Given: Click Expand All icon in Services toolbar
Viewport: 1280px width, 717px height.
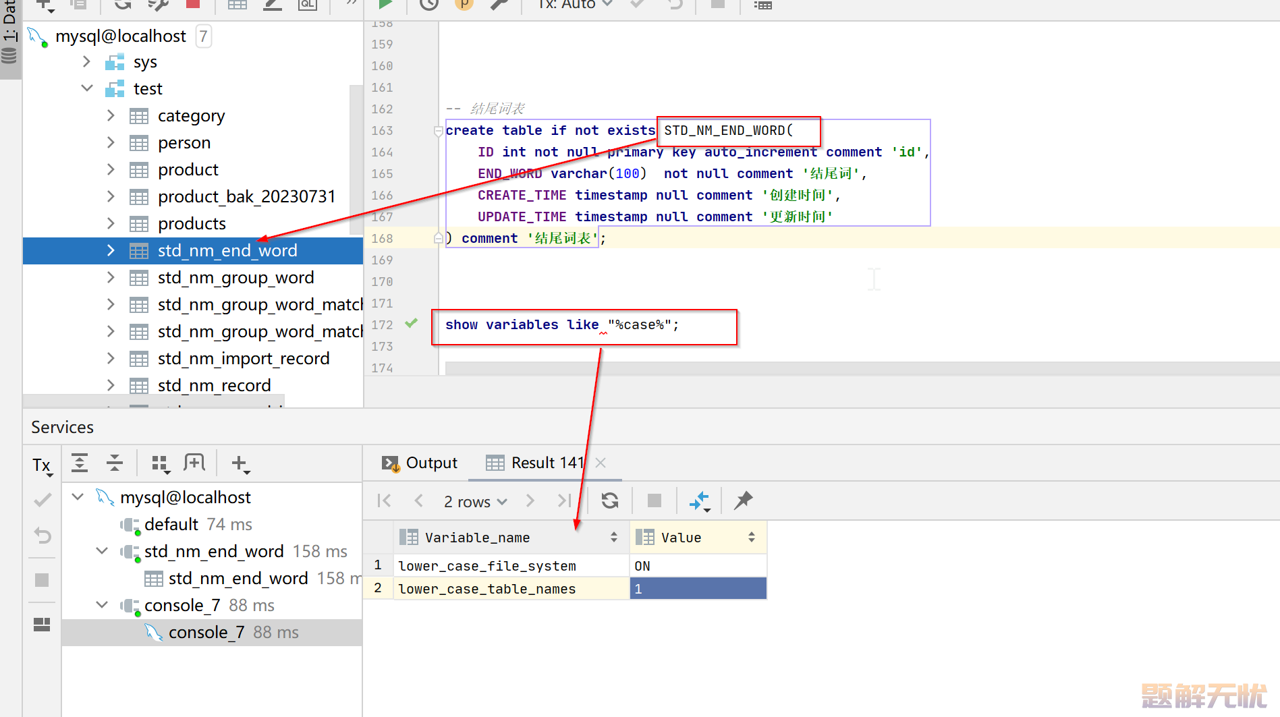Looking at the screenshot, I should [x=80, y=463].
